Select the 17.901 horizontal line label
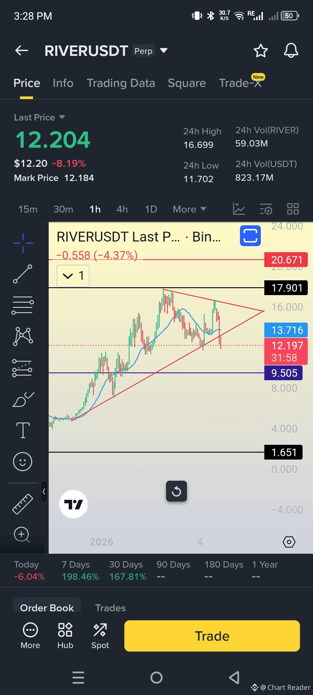Screen dimensions: 313x695 [x=286, y=288]
